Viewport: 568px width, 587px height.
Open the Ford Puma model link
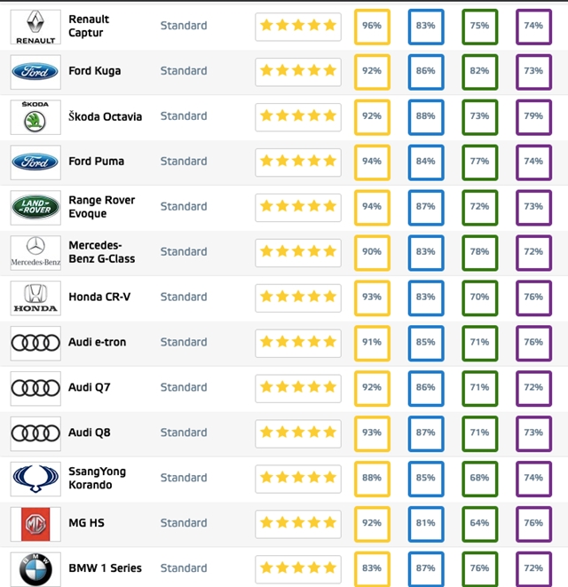pos(96,162)
